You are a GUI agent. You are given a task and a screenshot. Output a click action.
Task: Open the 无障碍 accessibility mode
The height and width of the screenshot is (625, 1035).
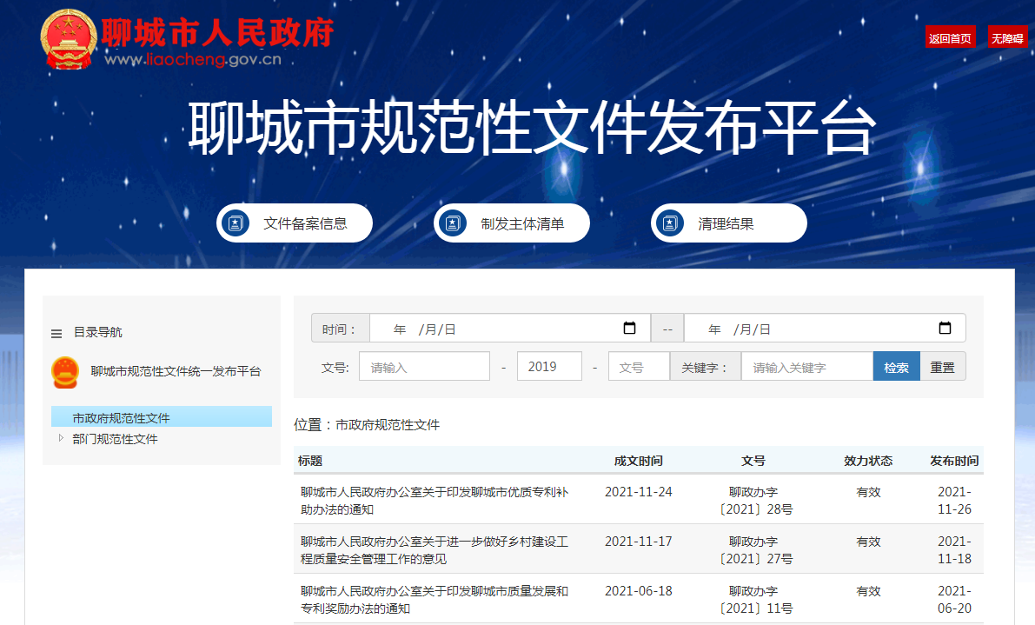pos(1007,37)
